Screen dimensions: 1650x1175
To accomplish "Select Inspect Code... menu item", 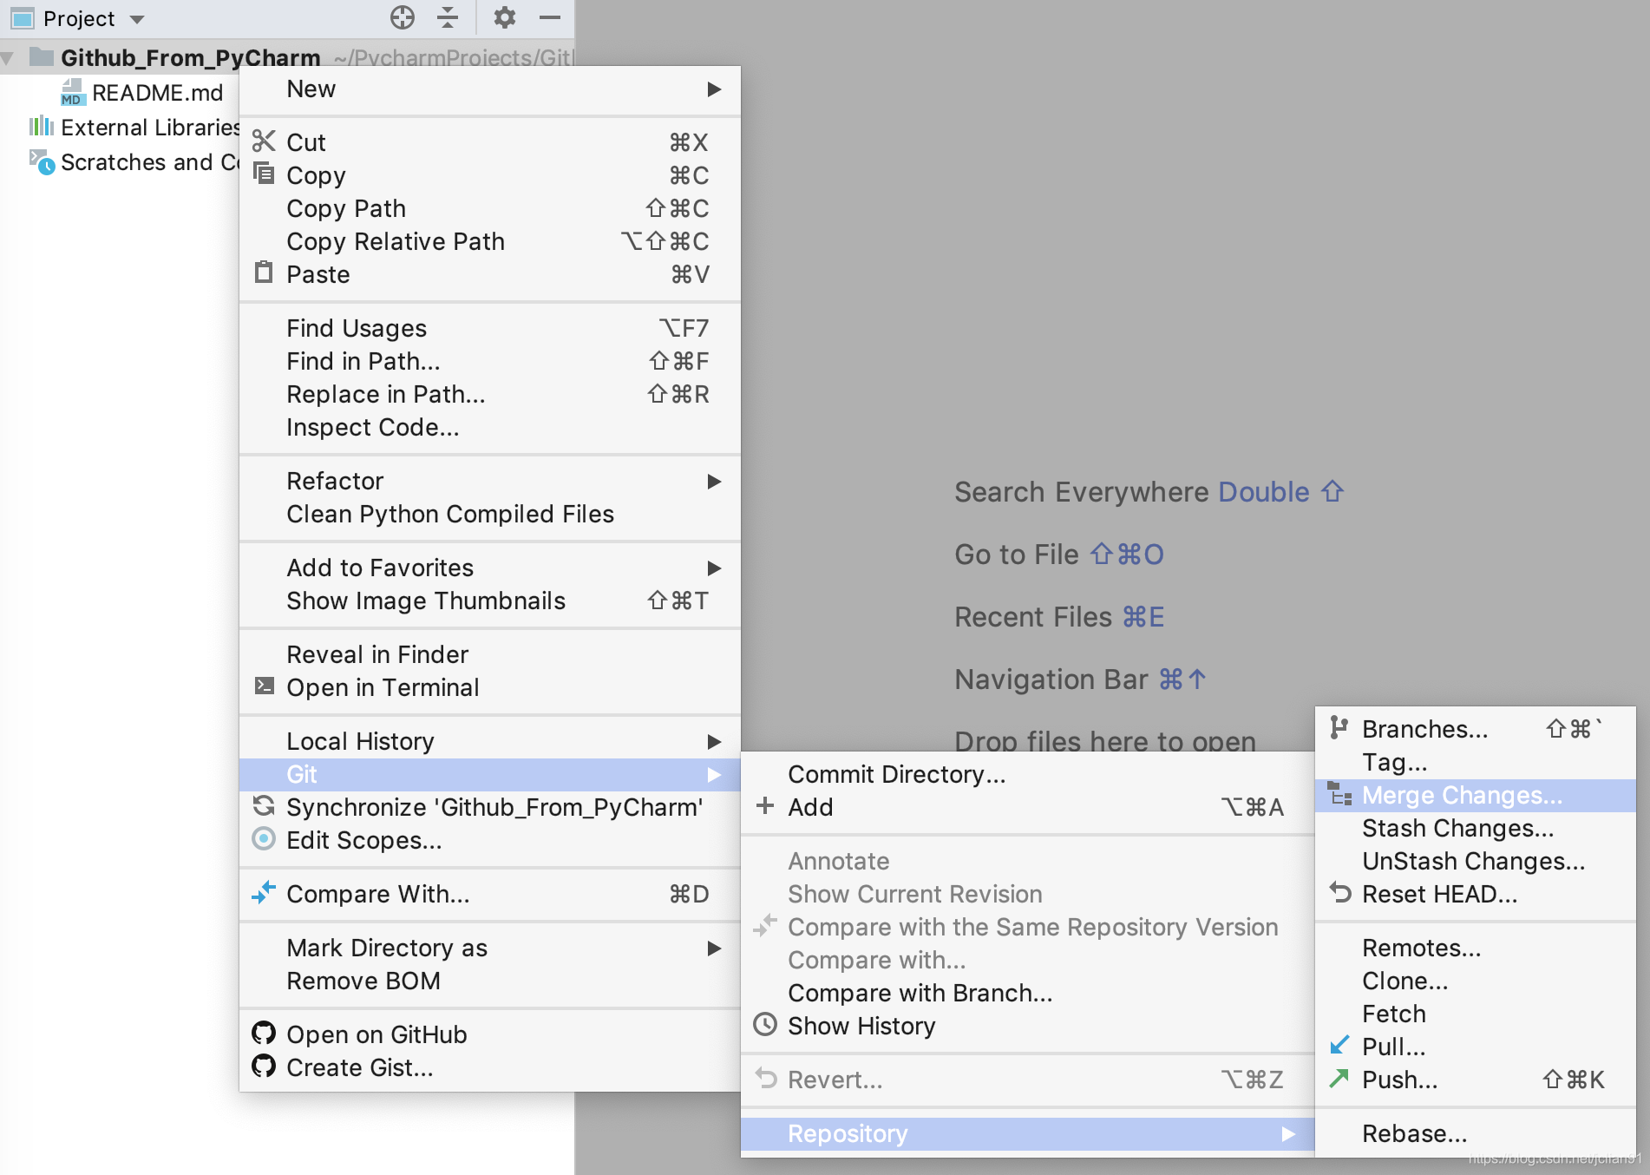I will [489, 427].
